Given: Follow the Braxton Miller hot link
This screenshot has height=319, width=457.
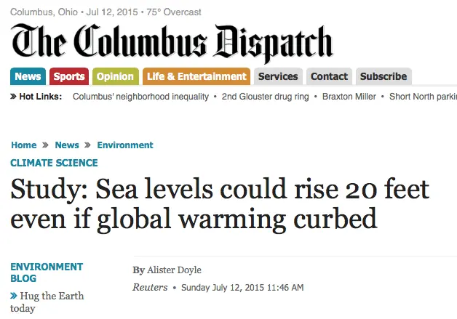Looking at the screenshot, I should pos(351,97).
